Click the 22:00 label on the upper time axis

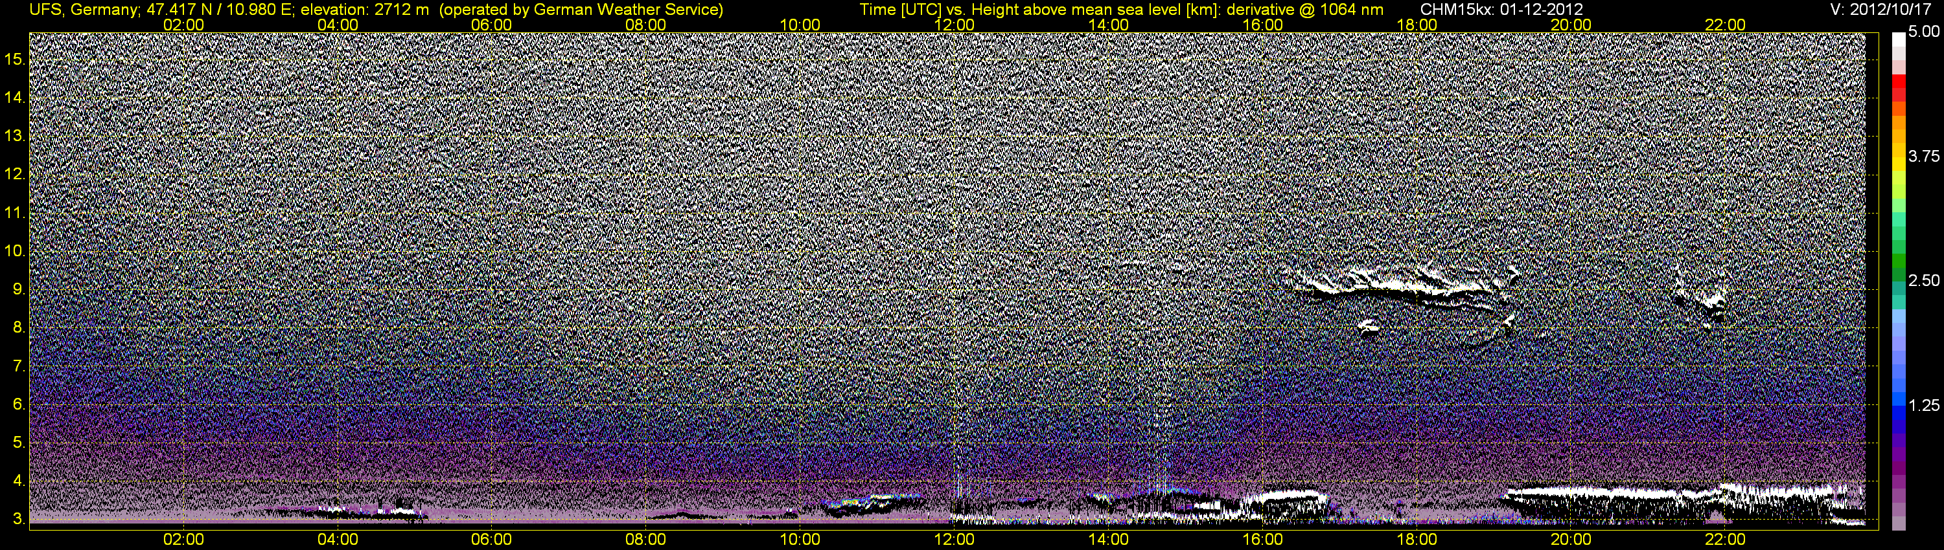(1725, 25)
